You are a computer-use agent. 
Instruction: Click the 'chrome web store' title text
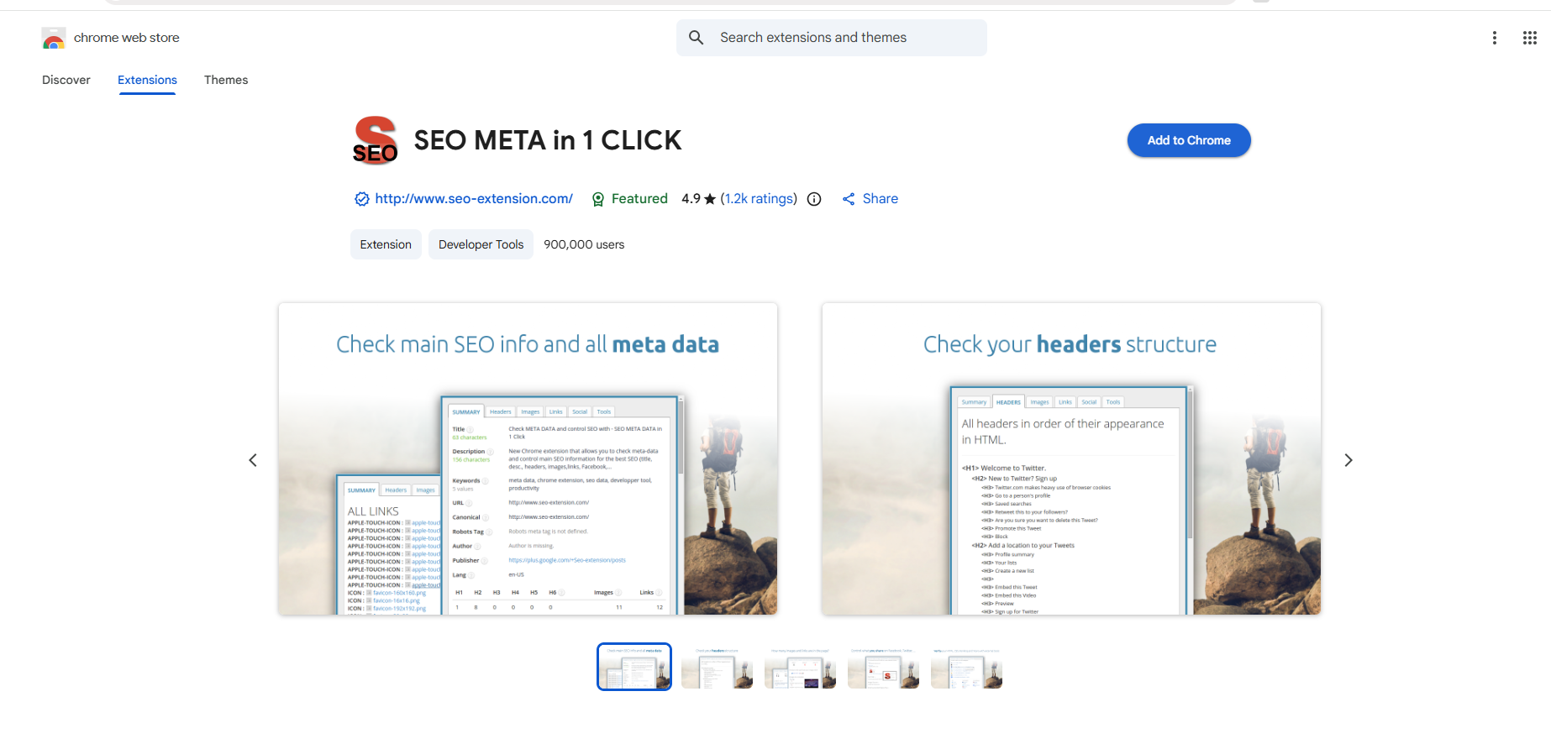(x=127, y=38)
